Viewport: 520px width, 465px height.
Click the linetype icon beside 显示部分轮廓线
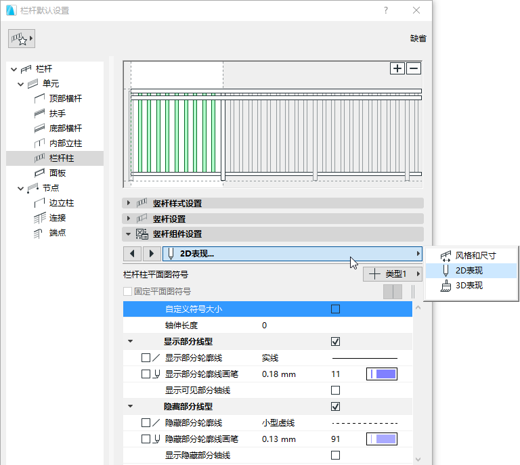click(x=156, y=358)
